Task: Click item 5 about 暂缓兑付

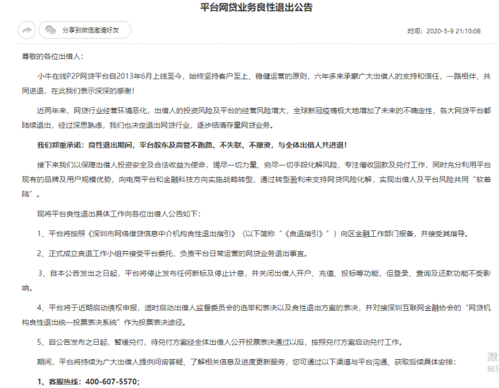Action: point(220,342)
